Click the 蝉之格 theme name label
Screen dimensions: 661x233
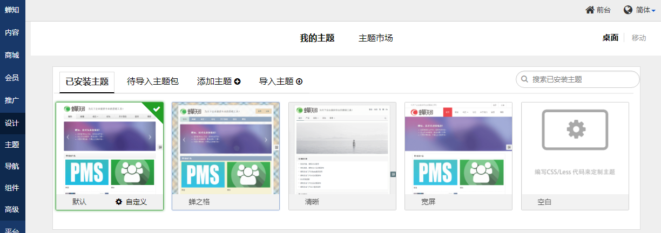tap(199, 202)
